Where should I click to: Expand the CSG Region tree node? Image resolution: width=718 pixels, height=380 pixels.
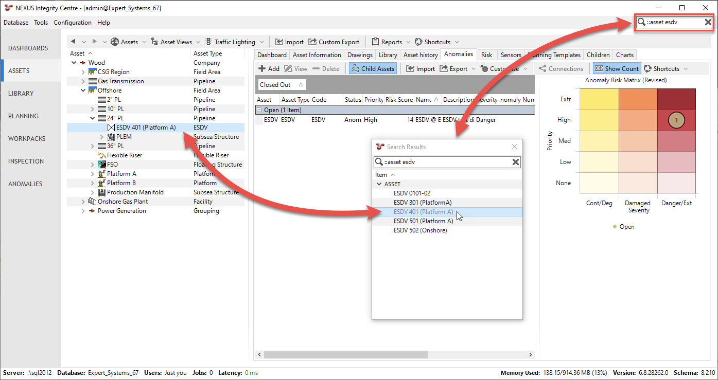pyautogui.click(x=83, y=72)
